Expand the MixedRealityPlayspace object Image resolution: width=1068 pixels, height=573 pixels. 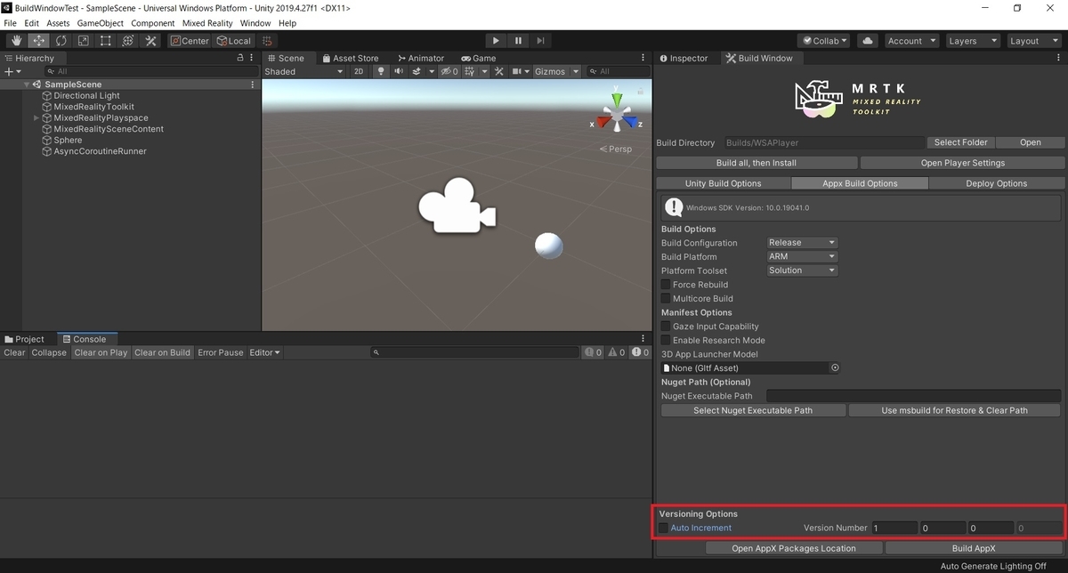(36, 117)
